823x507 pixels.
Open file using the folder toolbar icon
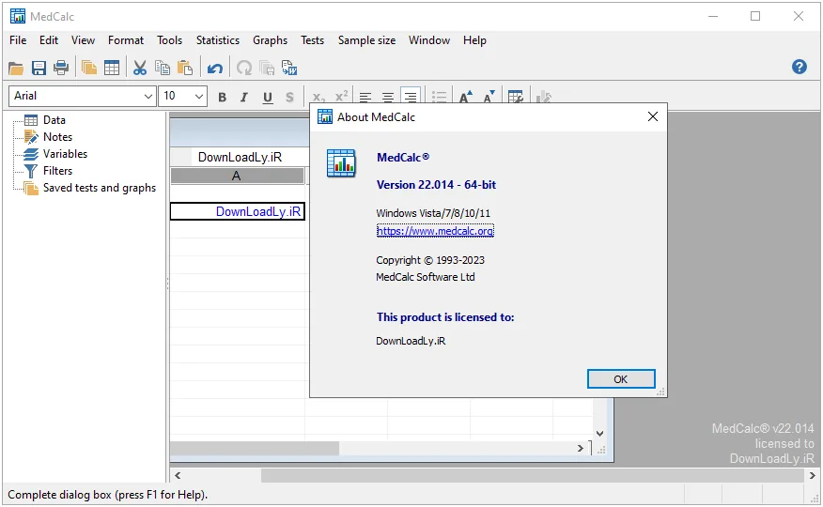tap(16, 68)
